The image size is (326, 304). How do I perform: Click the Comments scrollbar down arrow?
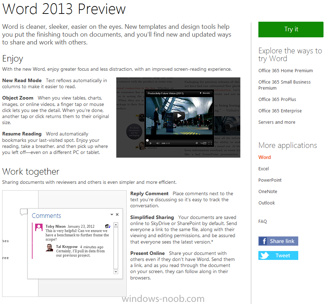(x=116, y=272)
